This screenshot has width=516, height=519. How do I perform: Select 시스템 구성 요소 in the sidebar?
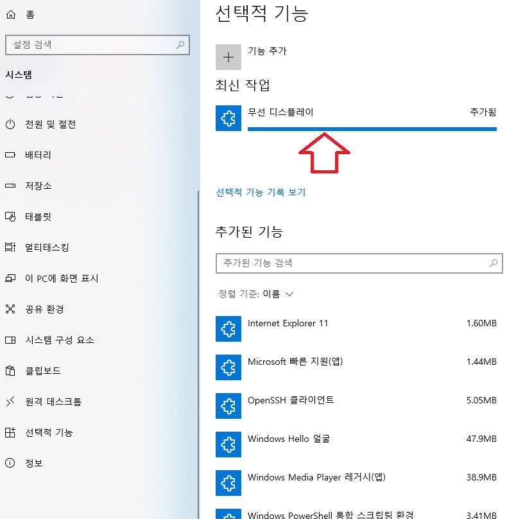pyautogui.click(x=12, y=340)
